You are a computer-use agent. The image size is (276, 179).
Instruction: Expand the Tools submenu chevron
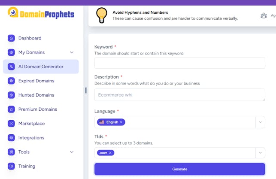(x=72, y=152)
